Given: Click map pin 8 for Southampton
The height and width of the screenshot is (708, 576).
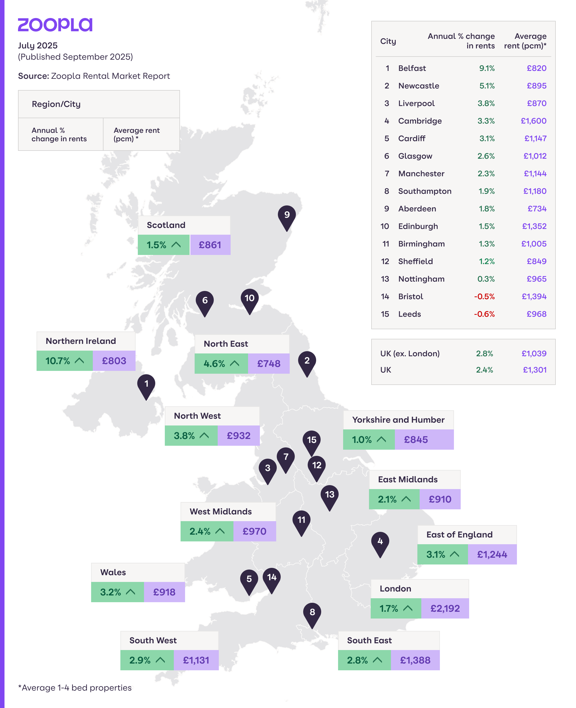Looking at the screenshot, I should (312, 613).
